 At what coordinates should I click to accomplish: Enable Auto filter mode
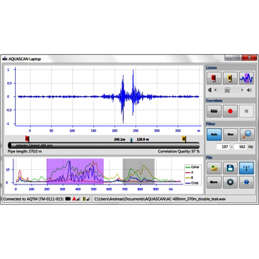click(214, 134)
